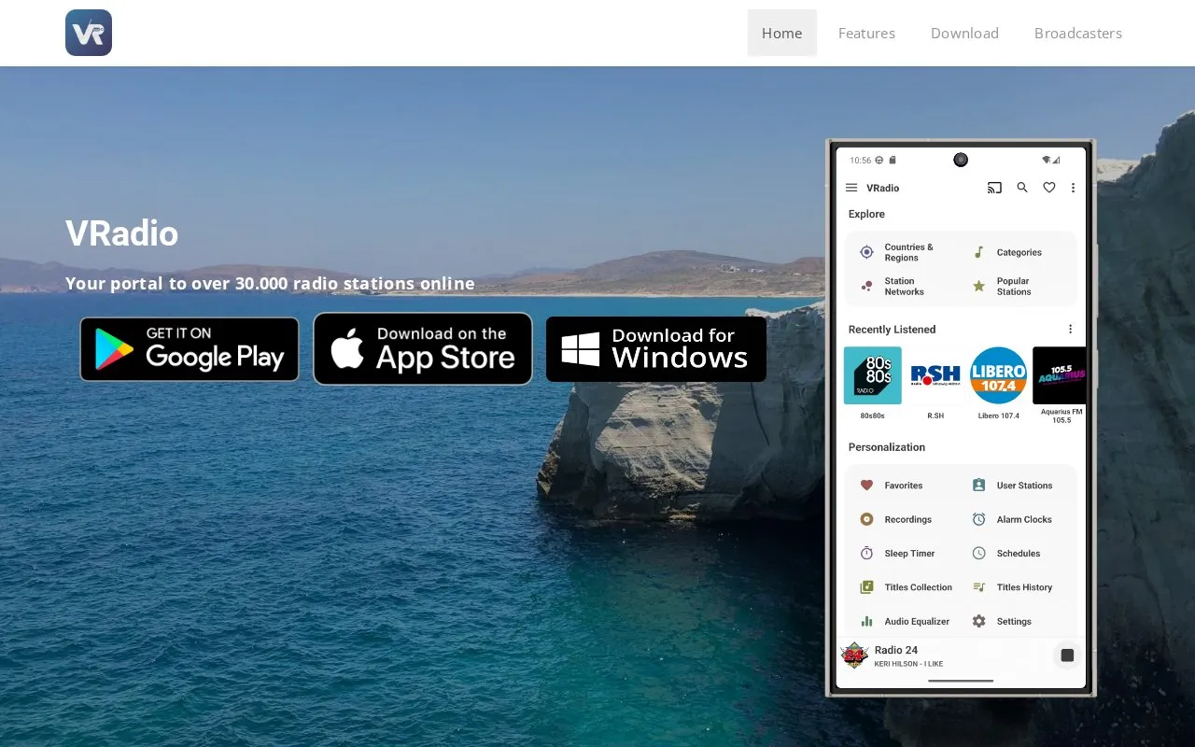Pick the Libero 107.4 station
The width and height of the screenshot is (1195, 747).
coord(998,375)
